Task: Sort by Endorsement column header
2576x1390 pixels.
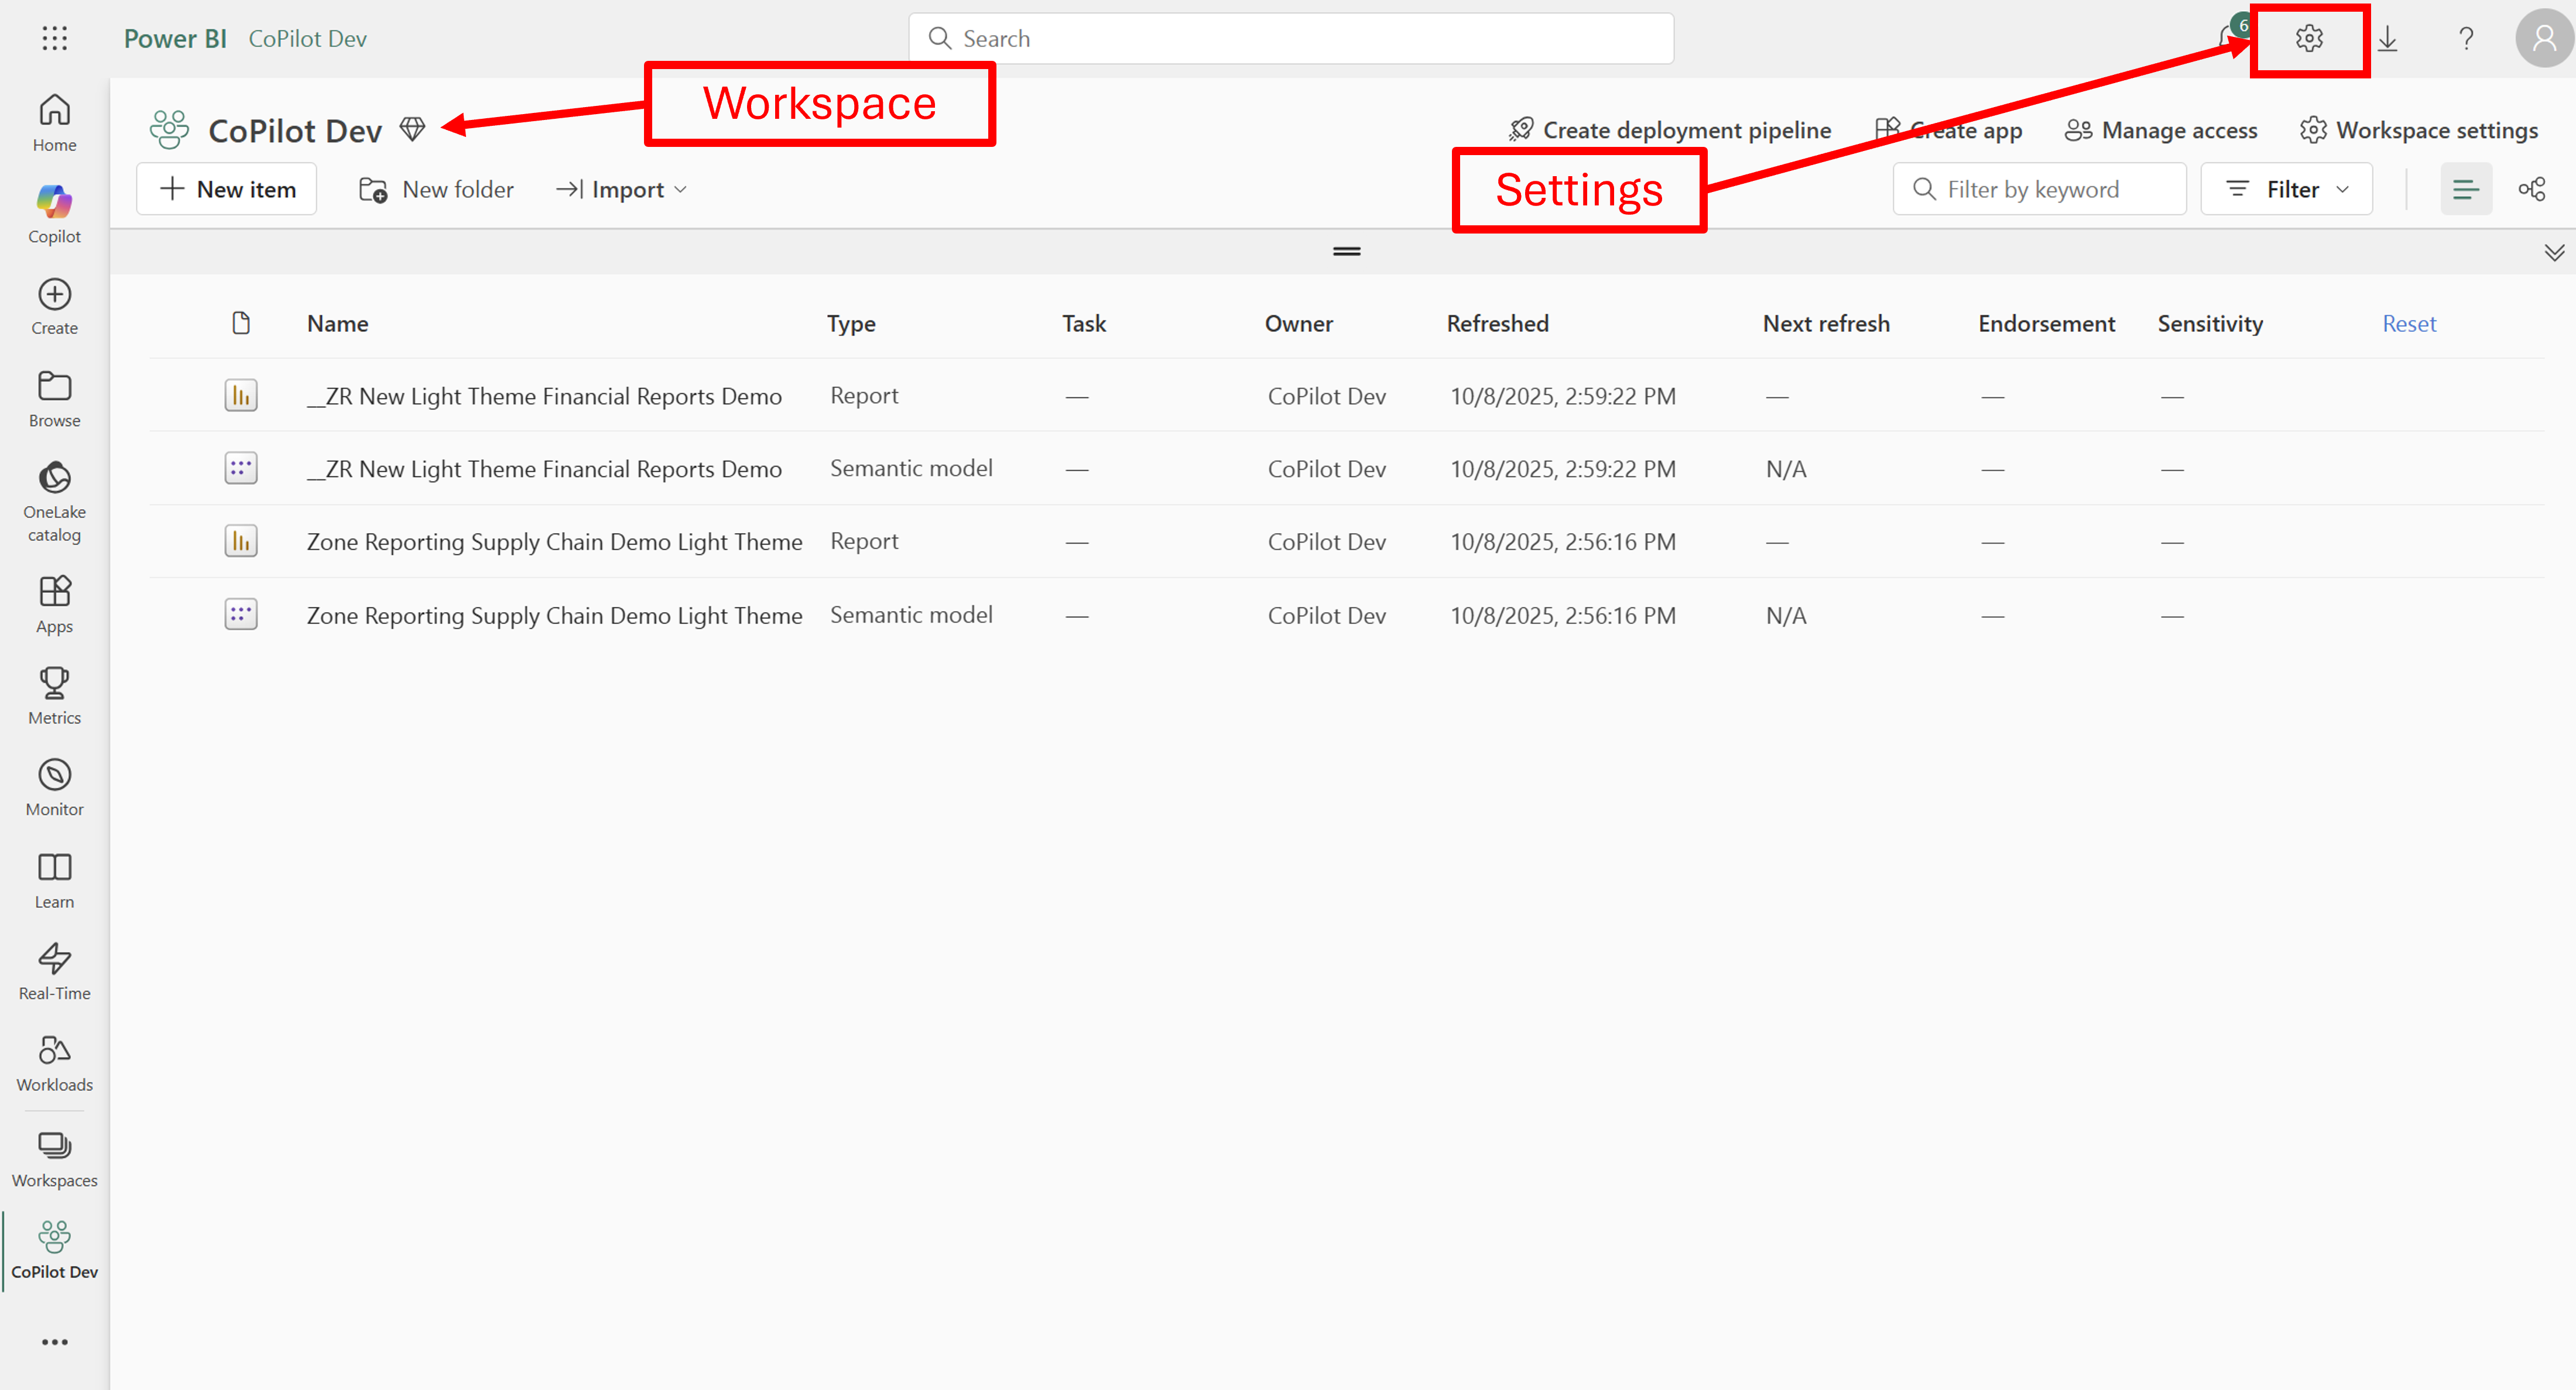Action: pyautogui.click(x=2046, y=323)
